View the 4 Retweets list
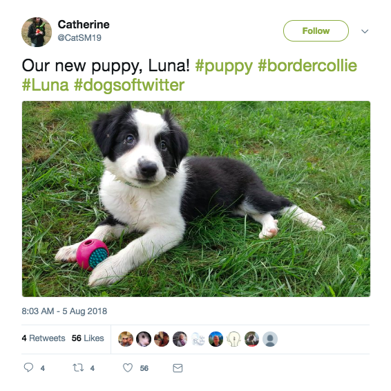391x391 pixels. point(44,338)
